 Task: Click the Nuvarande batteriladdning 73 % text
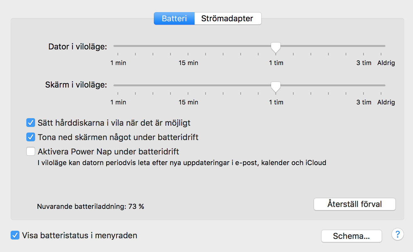91,206
